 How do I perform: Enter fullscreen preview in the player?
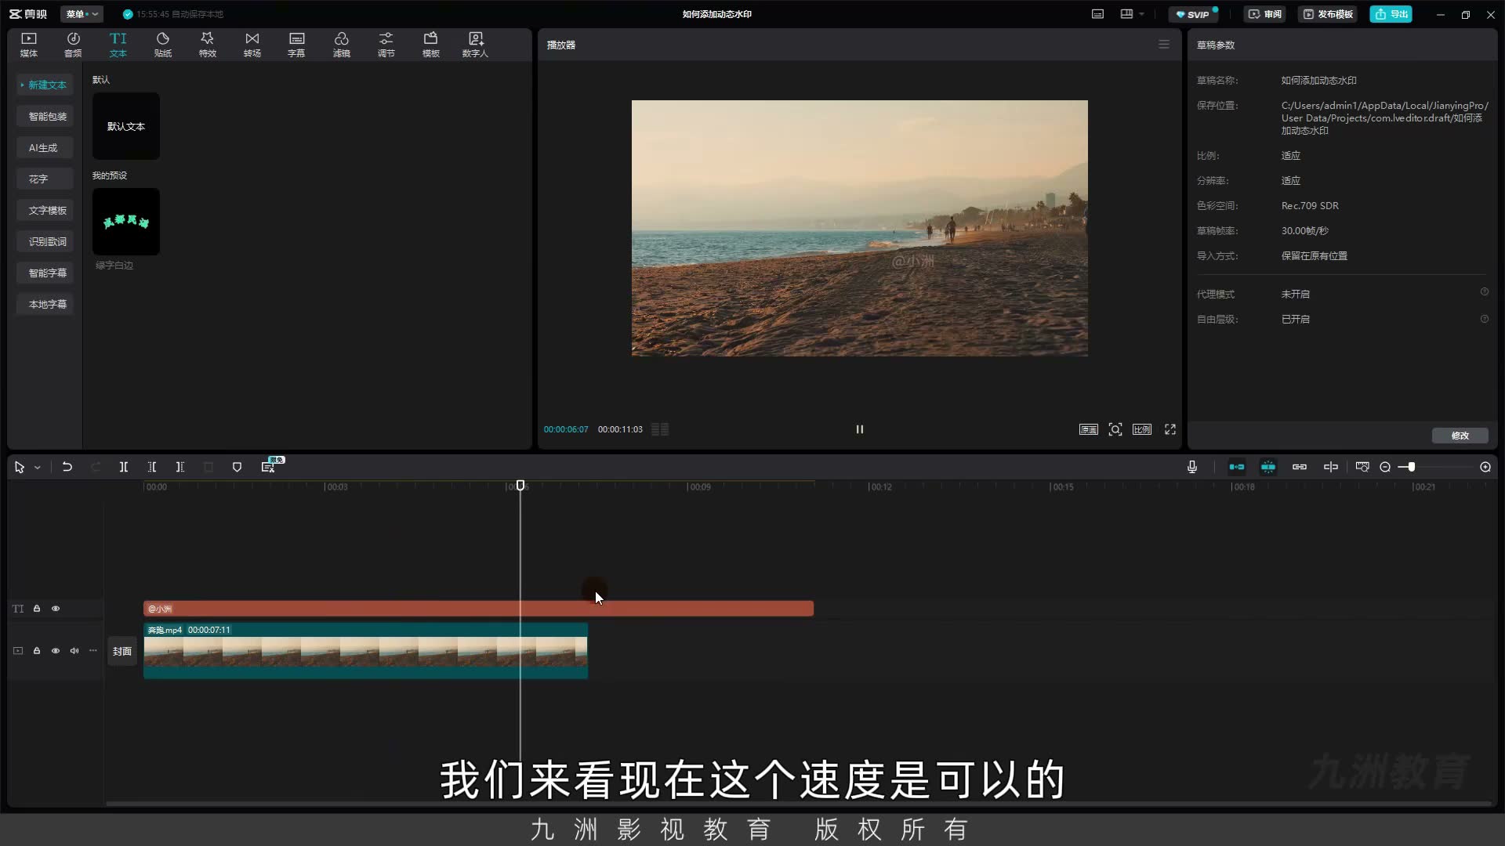[x=1170, y=429]
